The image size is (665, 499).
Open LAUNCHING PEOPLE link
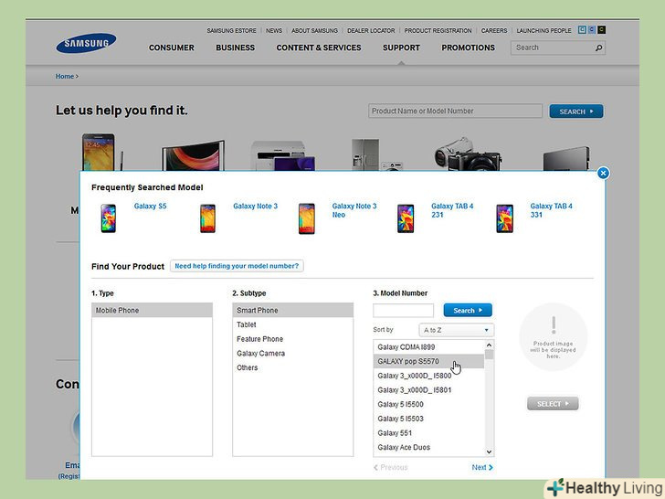[x=544, y=30]
